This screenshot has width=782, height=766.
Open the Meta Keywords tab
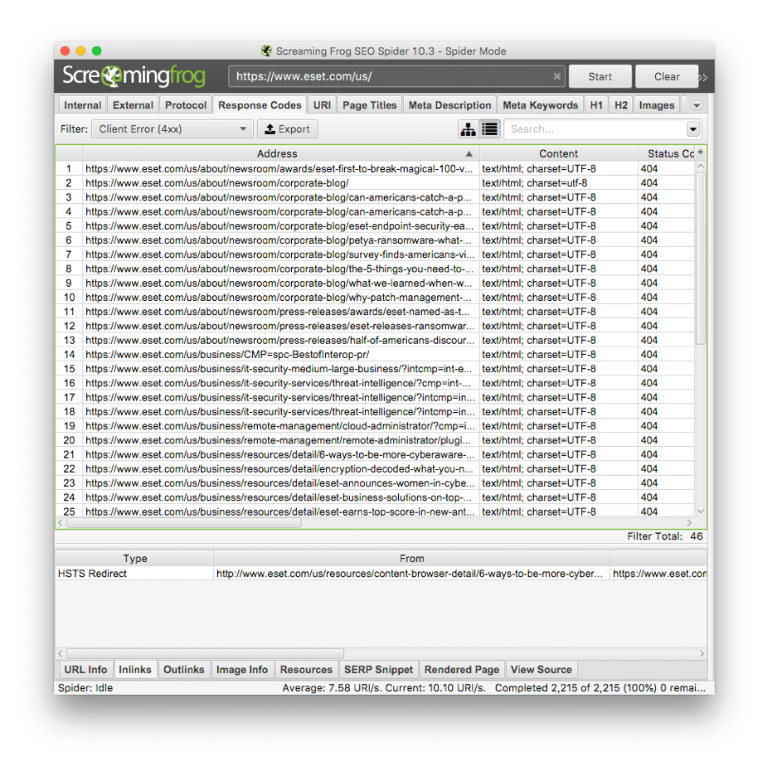pyautogui.click(x=540, y=105)
